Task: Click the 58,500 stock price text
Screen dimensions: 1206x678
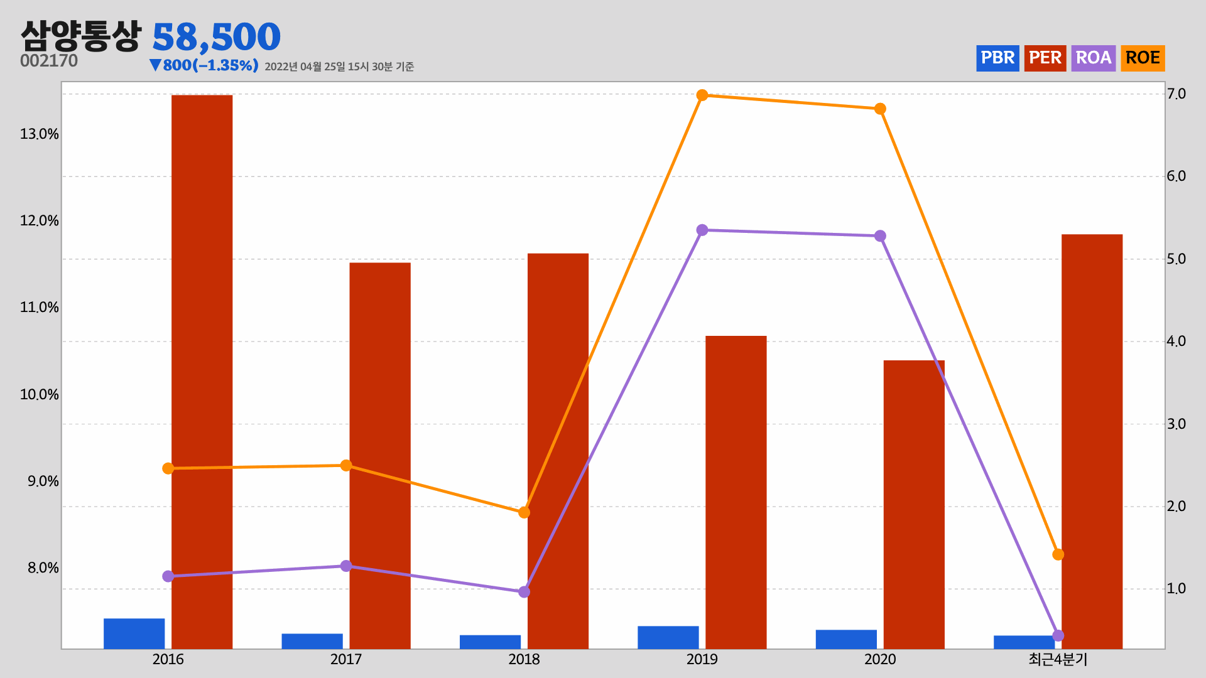Action: (216, 36)
